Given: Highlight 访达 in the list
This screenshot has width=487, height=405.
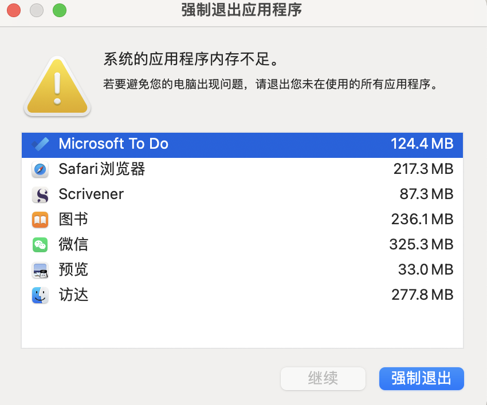Looking at the screenshot, I should click(73, 295).
